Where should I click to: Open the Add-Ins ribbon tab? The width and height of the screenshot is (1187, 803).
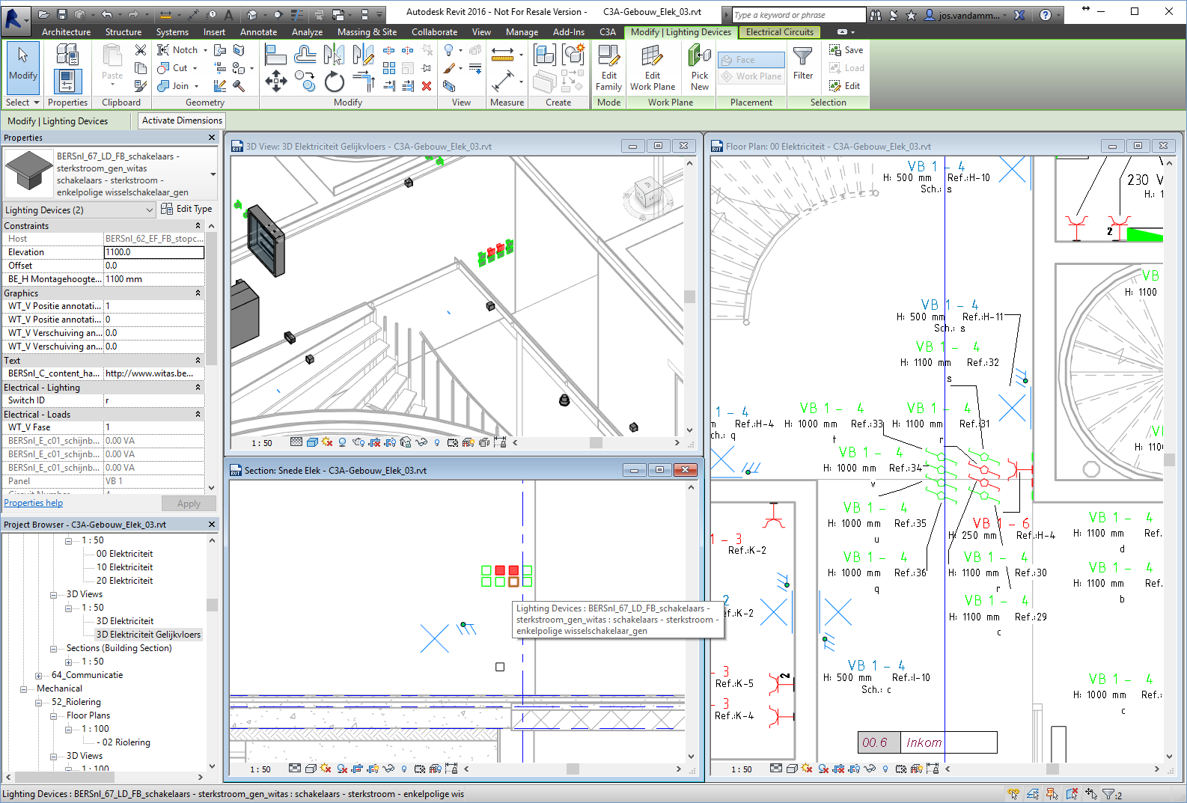569,32
